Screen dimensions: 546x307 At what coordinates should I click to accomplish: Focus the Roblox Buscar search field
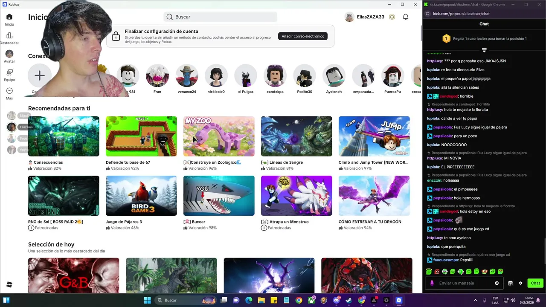coord(221,17)
